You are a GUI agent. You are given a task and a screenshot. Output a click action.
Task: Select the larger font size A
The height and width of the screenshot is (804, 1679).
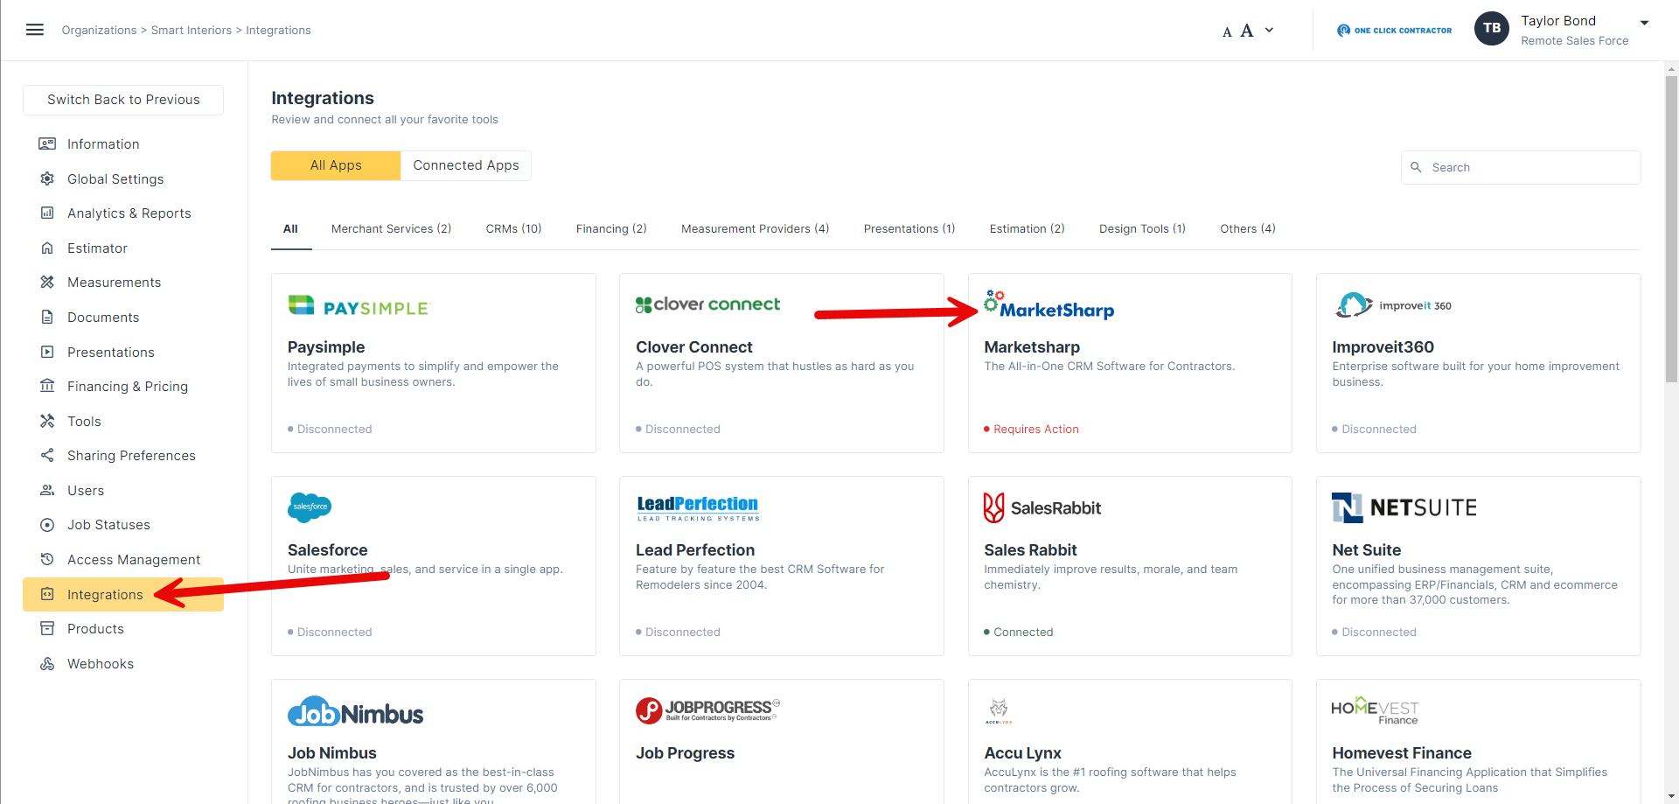(1247, 31)
